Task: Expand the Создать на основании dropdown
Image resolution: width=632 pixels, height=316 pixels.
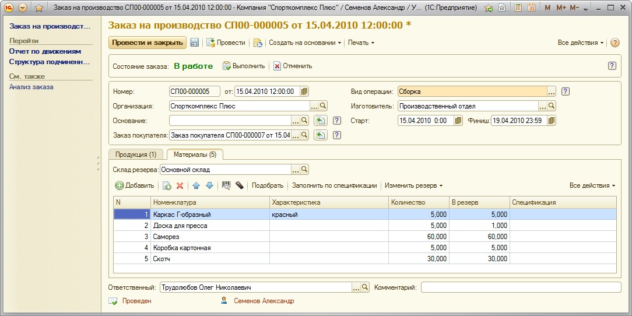Action: pyautogui.click(x=304, y=43)
